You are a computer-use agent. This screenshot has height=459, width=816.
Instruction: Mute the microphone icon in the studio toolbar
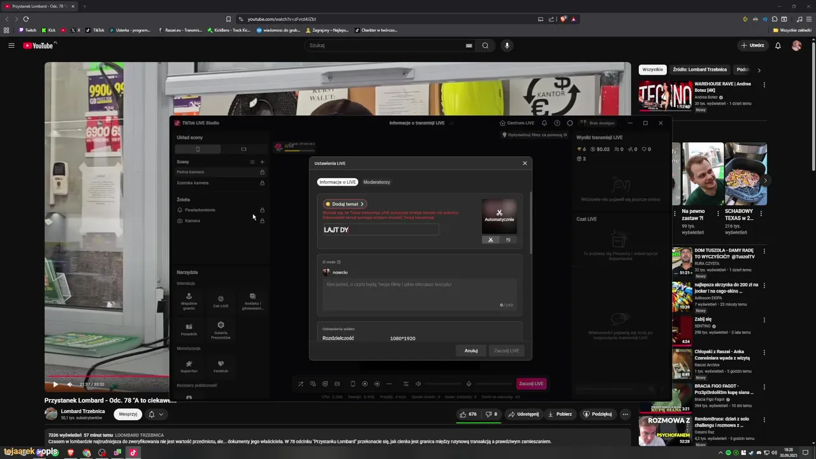point(469,384)
